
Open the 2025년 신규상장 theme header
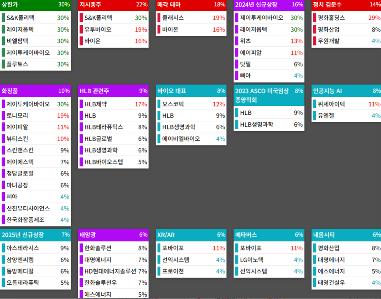pyautogui.click(x=35, y=235)
